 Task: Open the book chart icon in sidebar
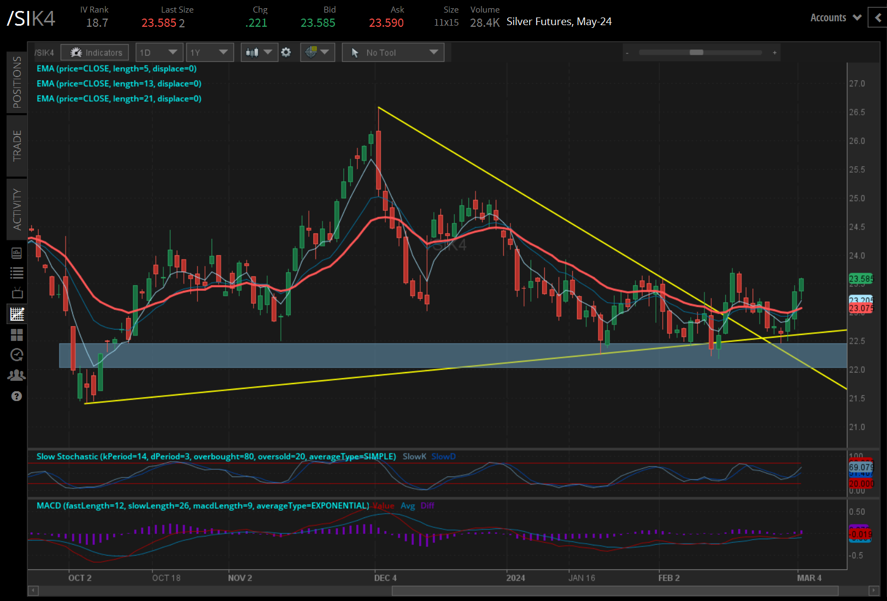17,253
